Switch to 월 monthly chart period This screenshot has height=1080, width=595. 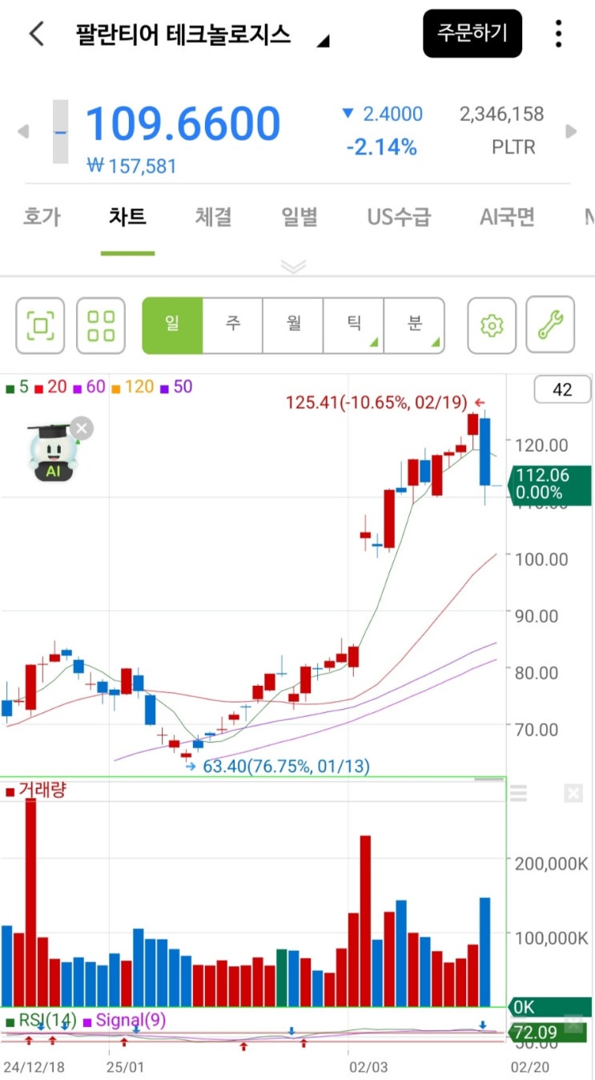pyautogui.click(x=293, y=324)
